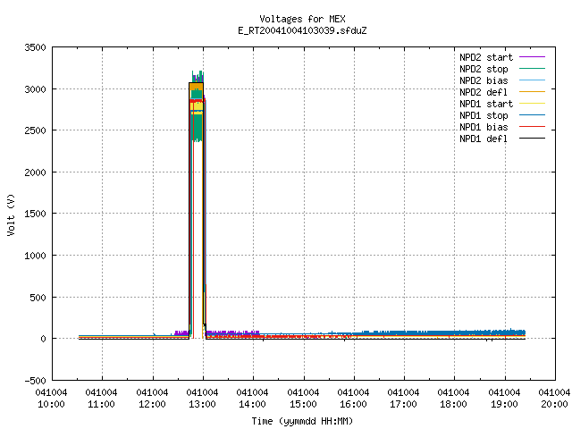
Task: Click the 19:00 x-axis time label
Action: (504, 404)
